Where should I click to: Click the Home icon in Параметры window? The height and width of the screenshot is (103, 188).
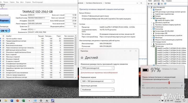pos(82,58)
